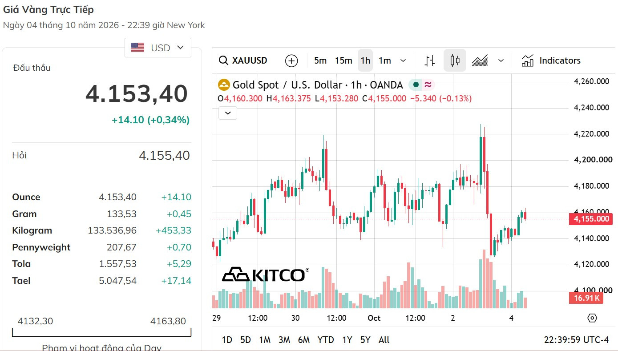Click the bid price 4.153,40
The width and height of the screenshot is (618, 351).
point(137,94)
